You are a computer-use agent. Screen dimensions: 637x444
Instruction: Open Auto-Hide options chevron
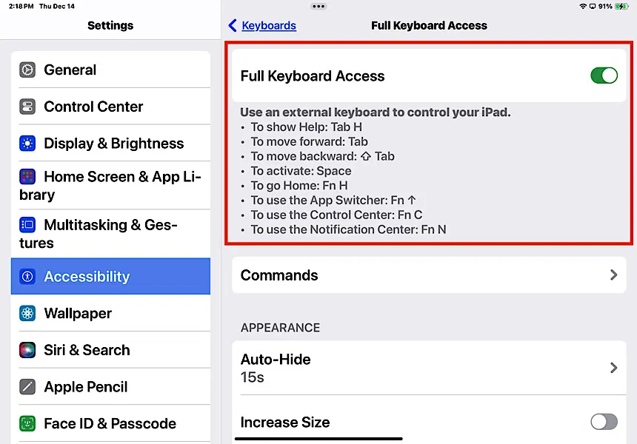point(613,368)
